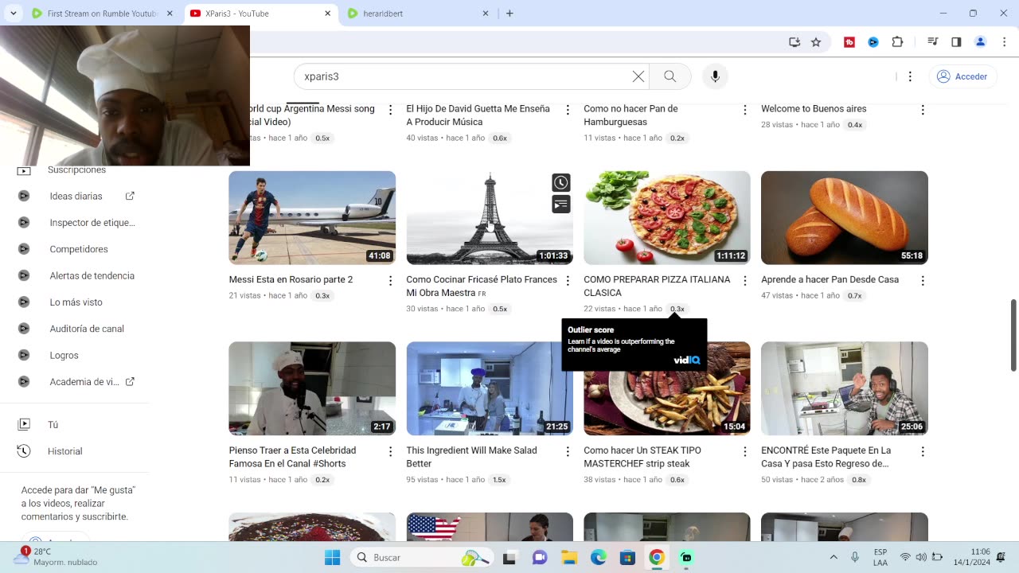Viewport: 1019px width, 573px height.
Task: Switch to the herarldbert browser tab
Action: (418, 14)
